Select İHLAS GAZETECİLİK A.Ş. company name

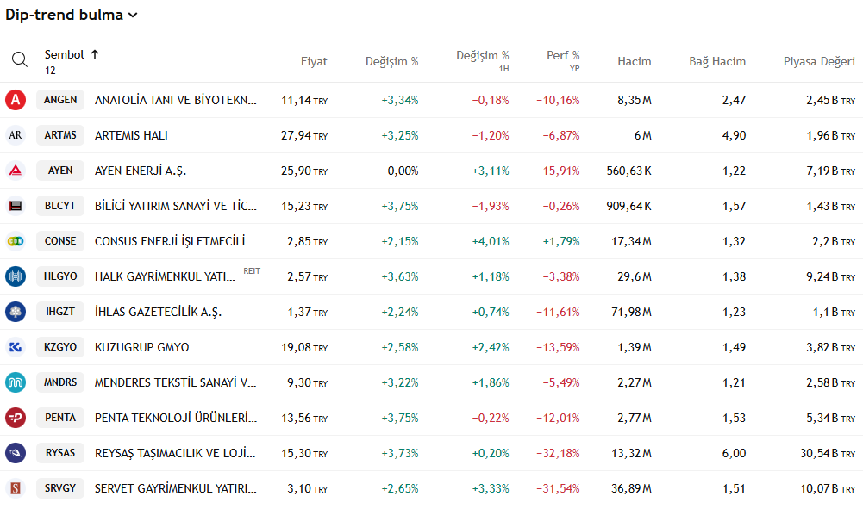(x=158, y=313)
